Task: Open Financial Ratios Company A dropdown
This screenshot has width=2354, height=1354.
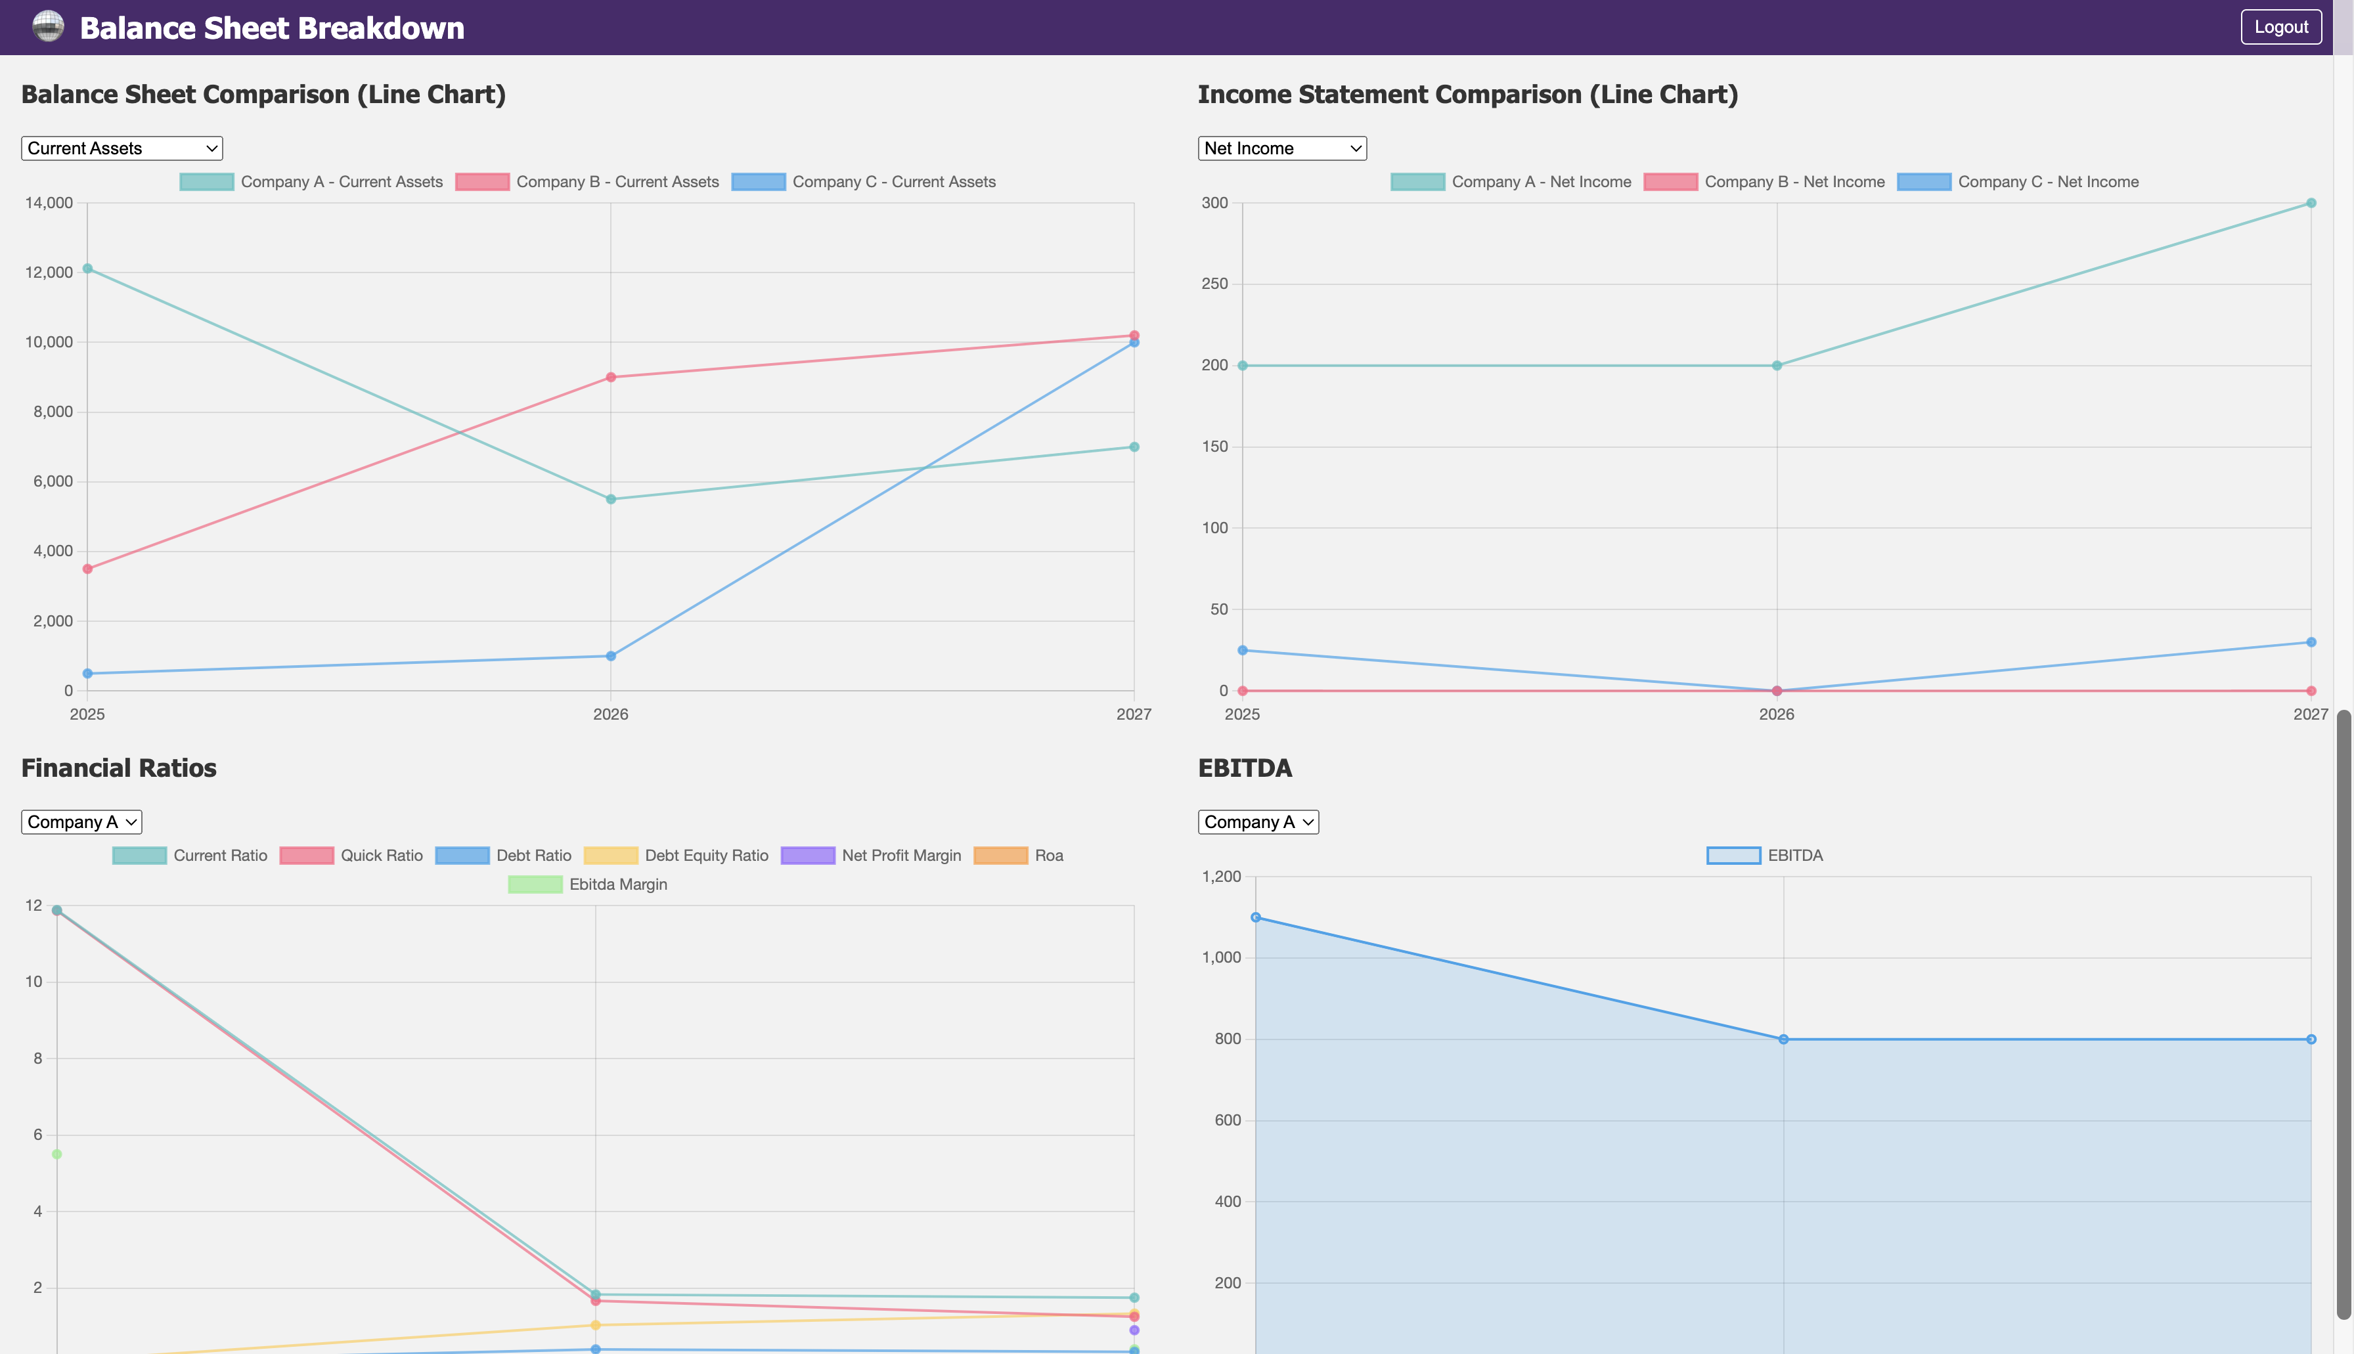Action: point(81,822)
